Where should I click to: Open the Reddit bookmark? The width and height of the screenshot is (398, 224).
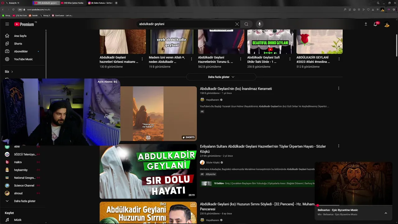click(33, 16)
